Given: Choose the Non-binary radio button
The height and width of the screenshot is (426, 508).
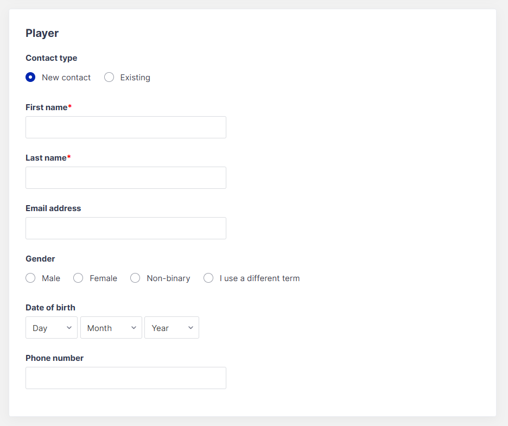Looking at the screenshot, I should (135, 278).
